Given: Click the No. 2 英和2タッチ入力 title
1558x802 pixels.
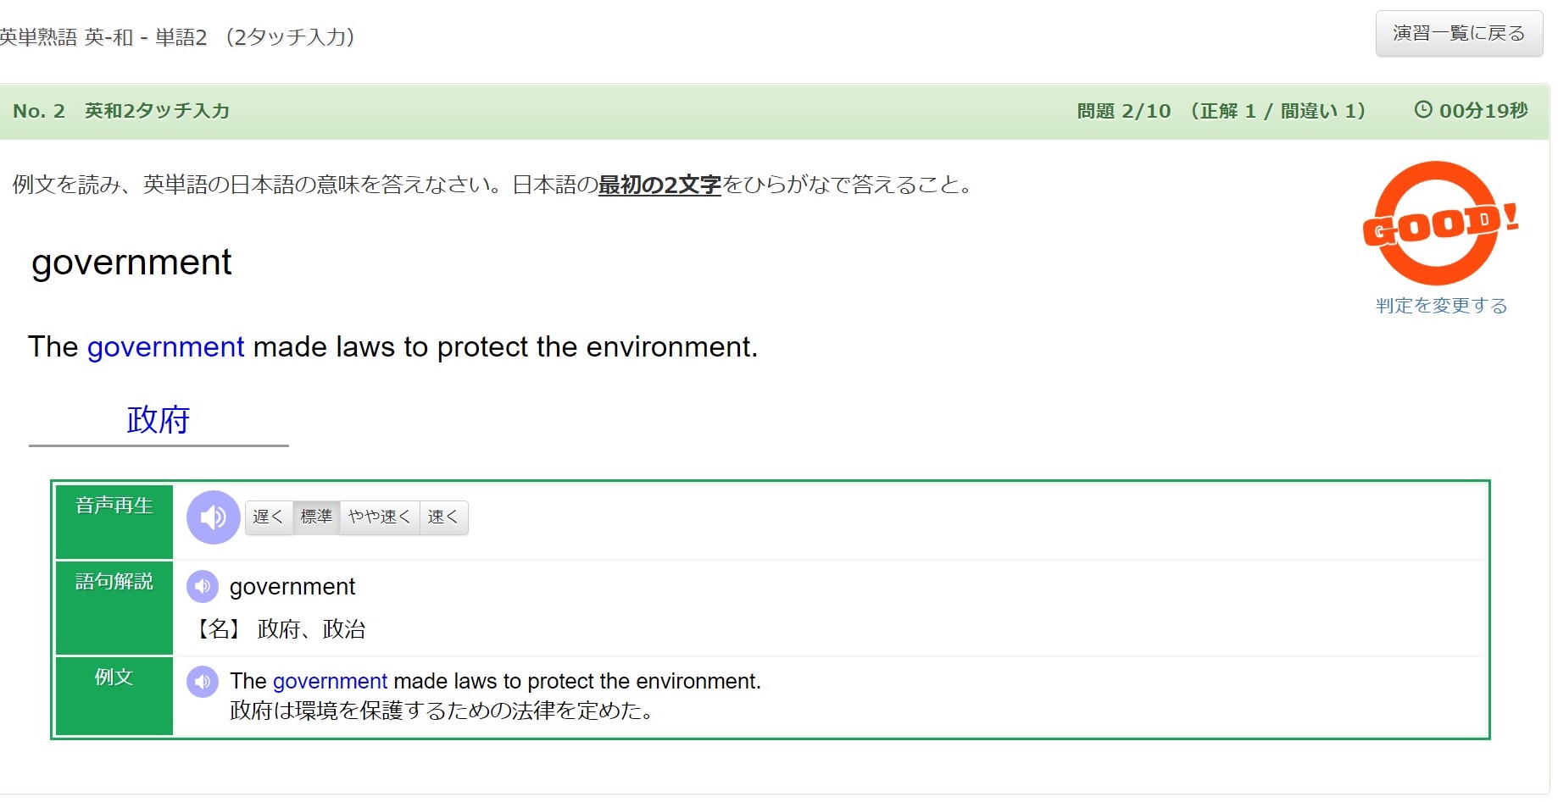Looking at the screenshot, I should [x=121, y=111].
